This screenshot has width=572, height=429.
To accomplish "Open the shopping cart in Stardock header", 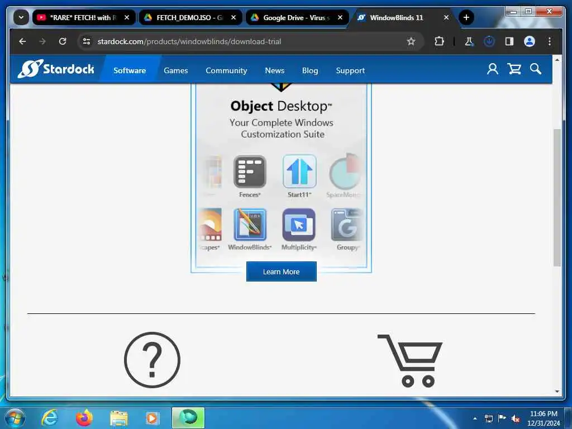I will (x=514, y=69).
